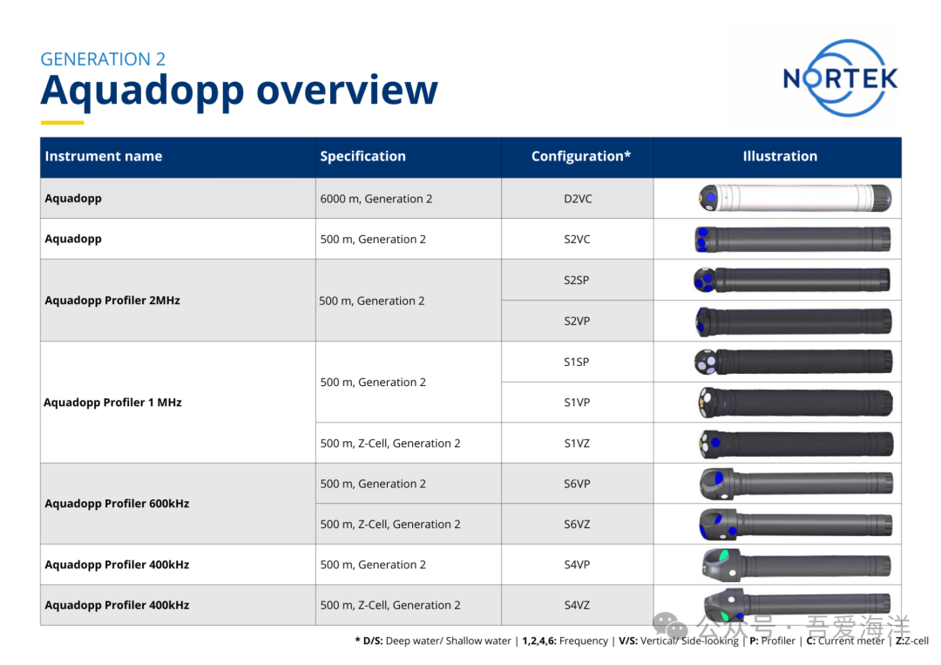941x665 pixels.
Task: Click the Instrument name column header
Action: [x=104, y=157]
